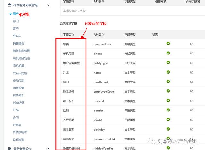The height and width of the screenshot is (150, 205).
Task: Click the 布尔类型 field type cell
Action: pos(130,148)
